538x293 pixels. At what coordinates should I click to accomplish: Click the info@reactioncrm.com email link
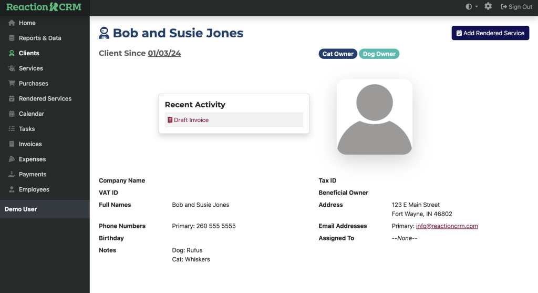[x=447, y=226]
